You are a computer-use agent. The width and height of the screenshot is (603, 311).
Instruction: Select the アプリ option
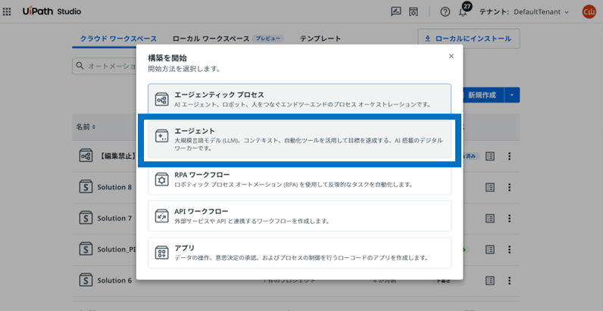[x=299, y=253]
